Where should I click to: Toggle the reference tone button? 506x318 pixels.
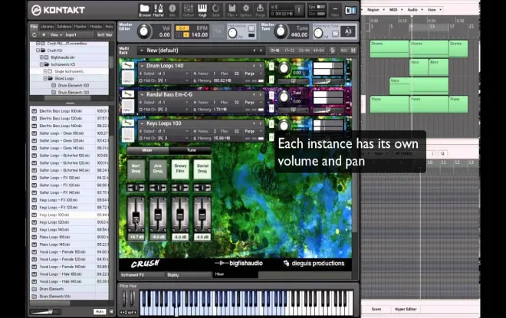point(335,33)
